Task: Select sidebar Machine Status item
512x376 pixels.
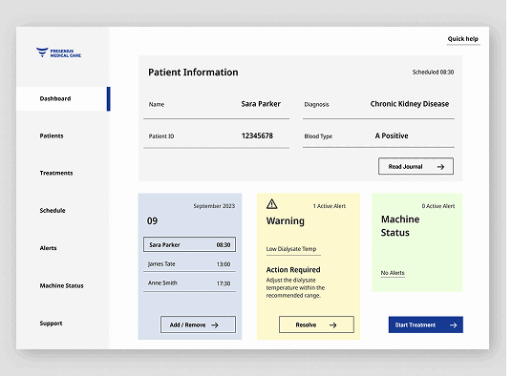Action: pyautogui.click(x=62, y=286)
